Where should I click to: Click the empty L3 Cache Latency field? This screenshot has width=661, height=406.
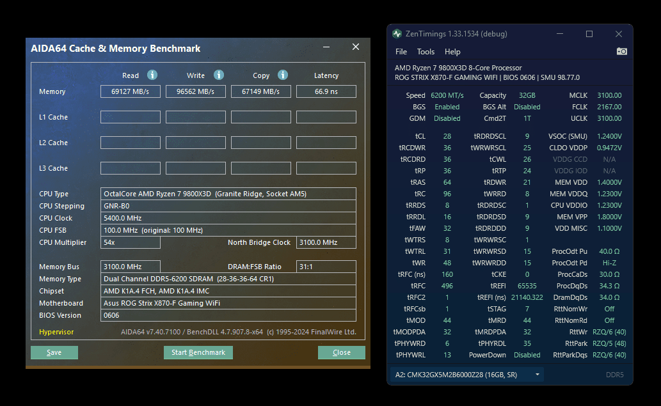[326, 168]
